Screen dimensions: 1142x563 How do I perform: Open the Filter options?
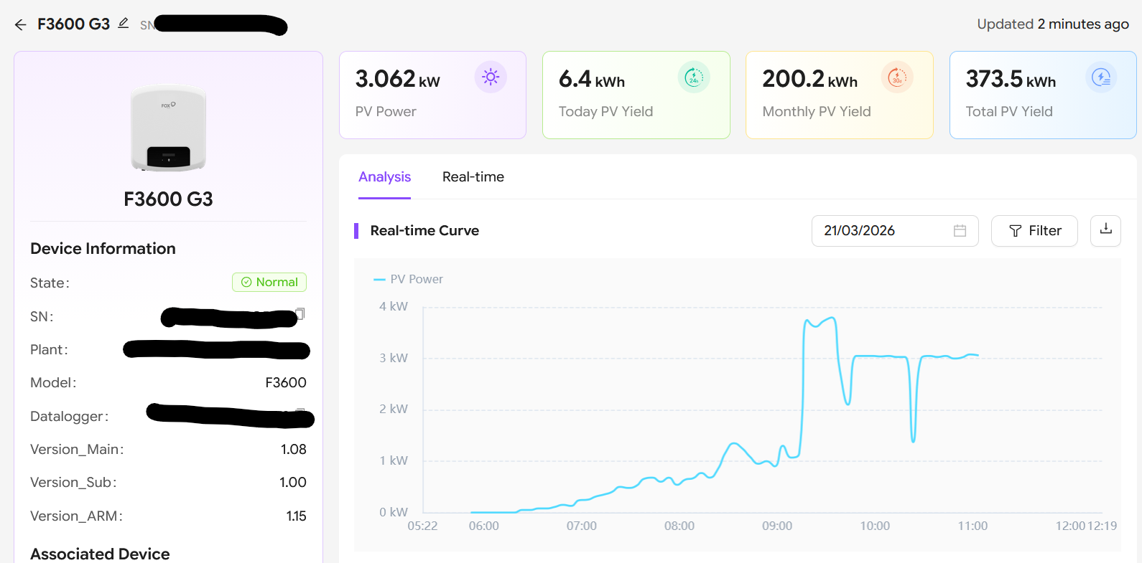click(x=1034, y=231)
